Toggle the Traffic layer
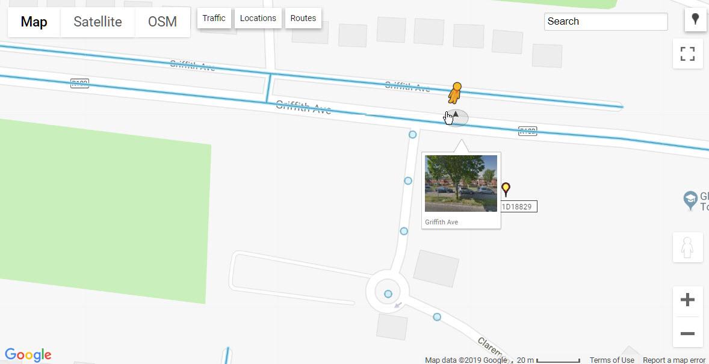The width and height of the screenshot is (709, 364). point(214,18)
